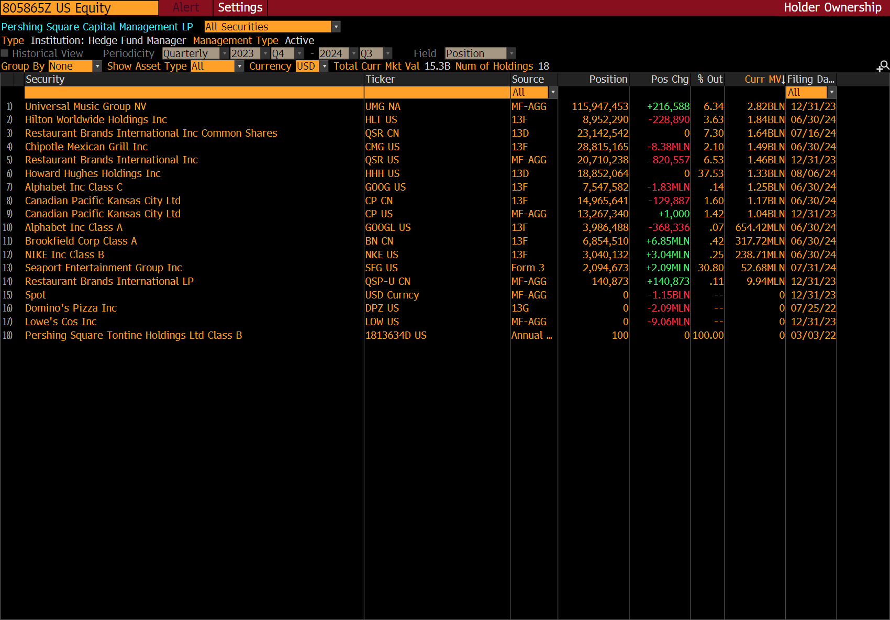Click the Security filter input field

pyautogui.click(x=194, y=92)
